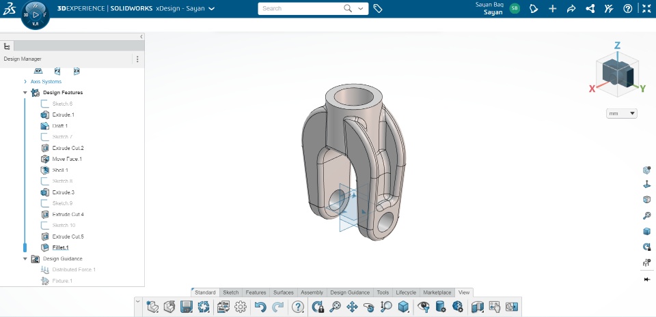This screenshot has width=656, height=317.
Task: Click the Save floppy disk icon
Action: point(186,307)
